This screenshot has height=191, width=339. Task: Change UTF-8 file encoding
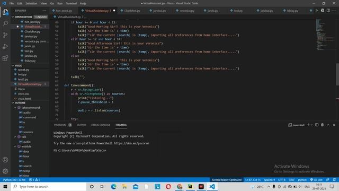[x=282, y=180]
